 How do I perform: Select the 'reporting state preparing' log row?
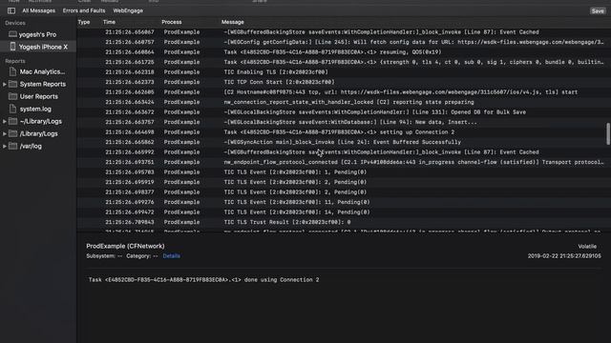click(x=341, y=102)
